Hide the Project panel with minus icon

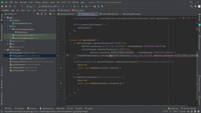[x=54, y=14]
